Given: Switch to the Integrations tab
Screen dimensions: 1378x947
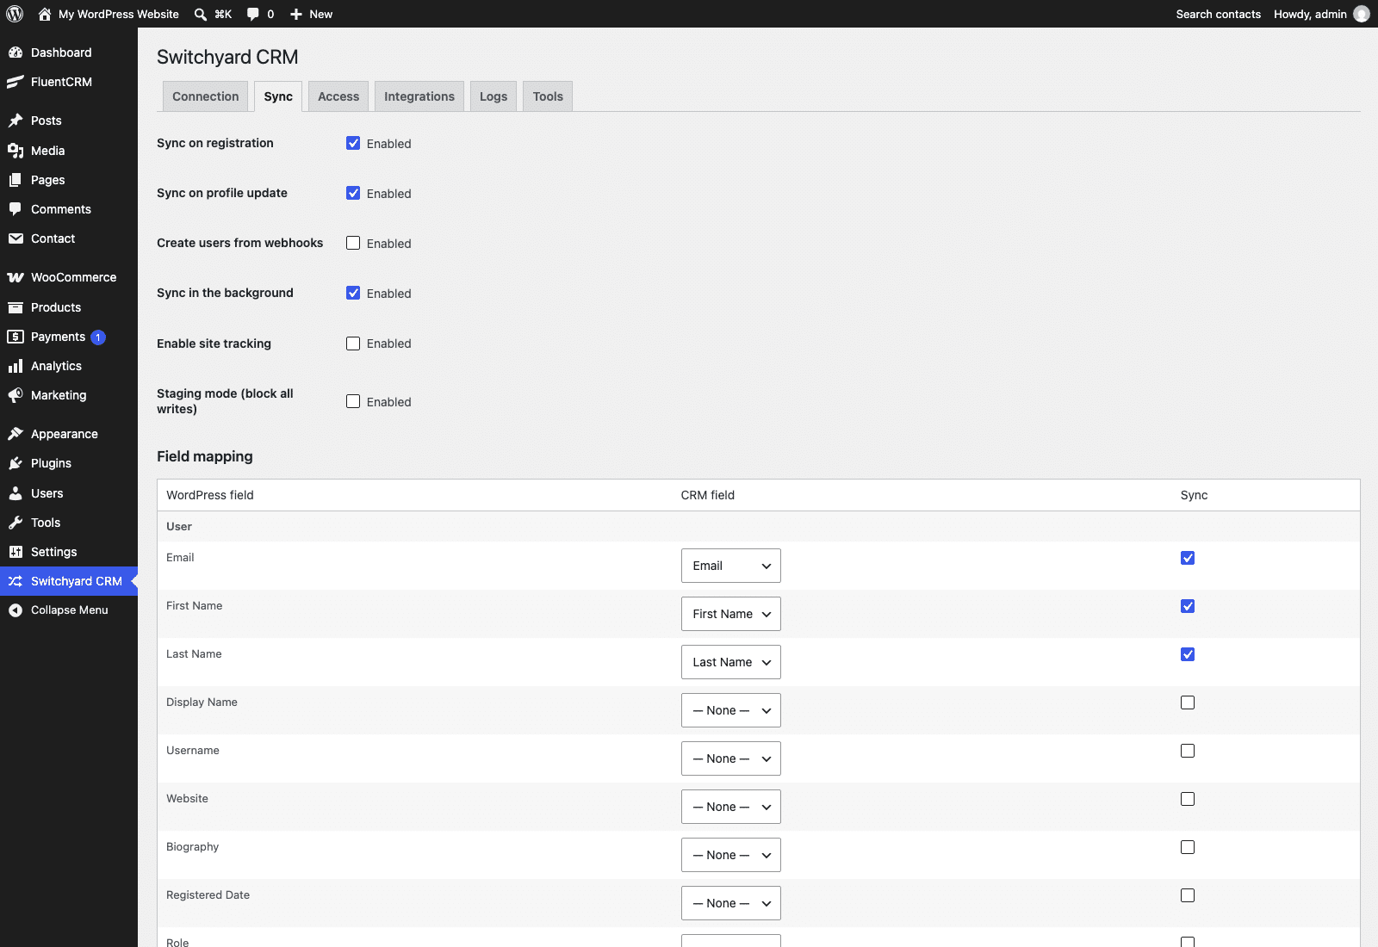Looking at the screenshot, I should pos(419,96).
